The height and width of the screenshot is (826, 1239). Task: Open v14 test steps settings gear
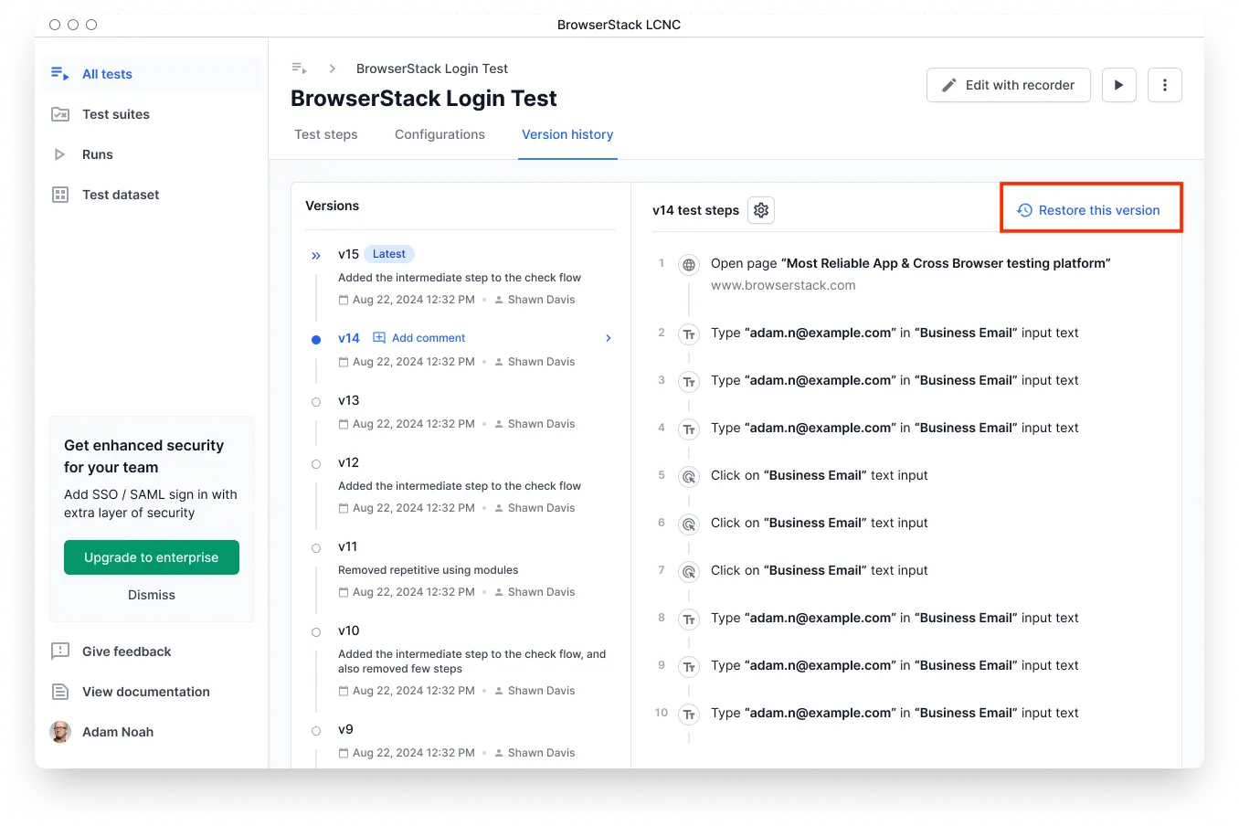[761, 210]
